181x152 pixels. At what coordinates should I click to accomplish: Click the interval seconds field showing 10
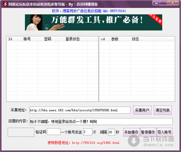tap(111, 132)
